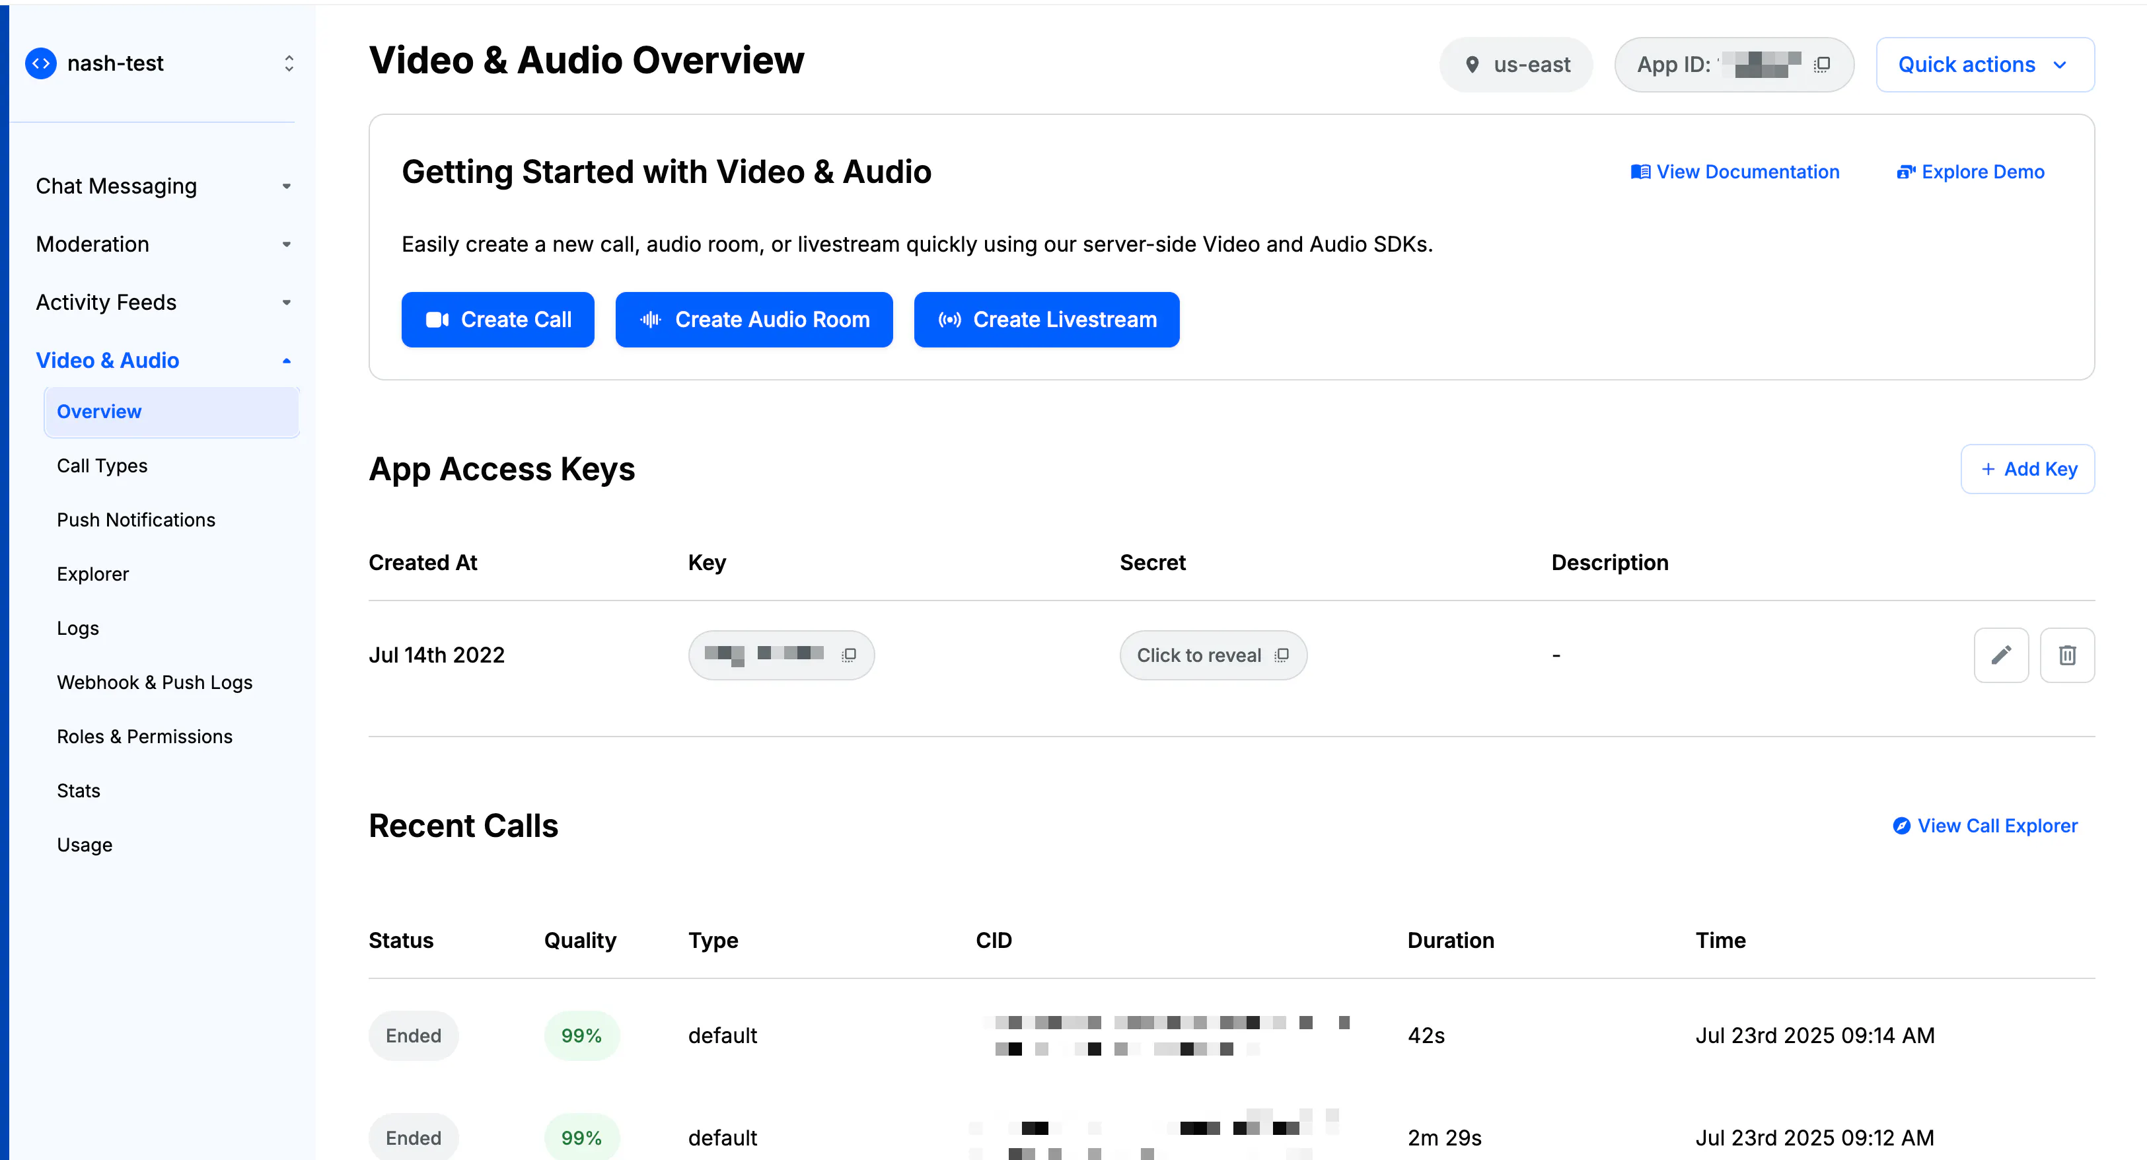Open the Stats page
Screen dimensions: 2147x1160
tap(79, 791)
